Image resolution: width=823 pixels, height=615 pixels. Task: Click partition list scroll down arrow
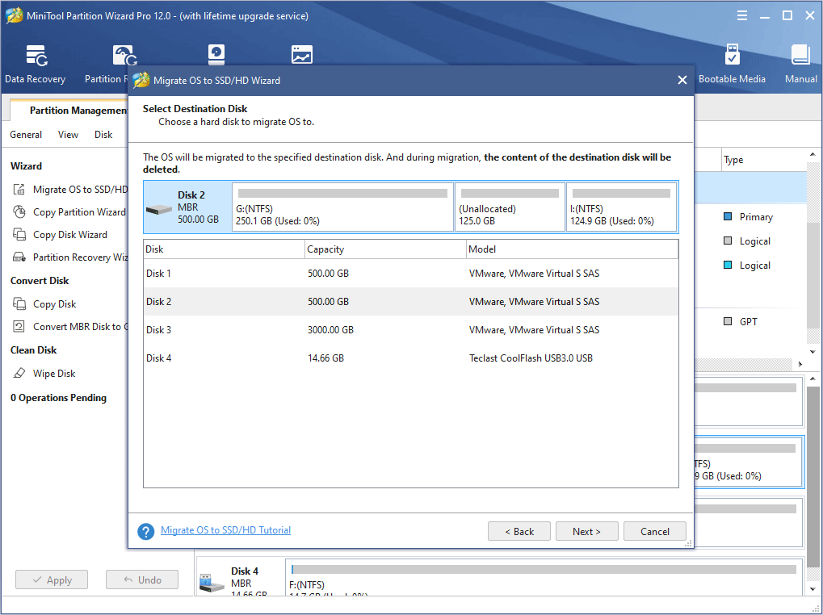[x=813, y=352]
